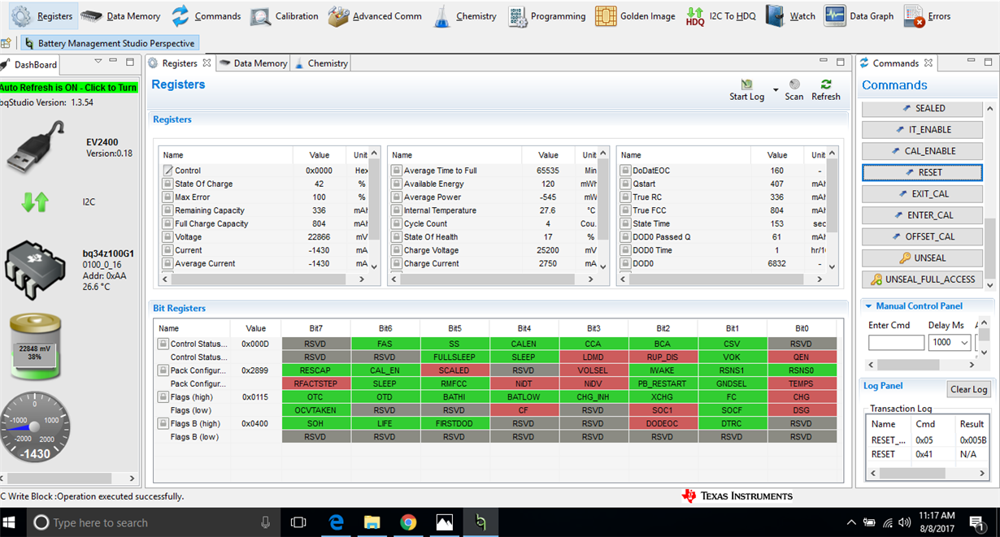Click the FULLSLEEP bit cell
The image size is (1000, 537).
coord(454,357)
